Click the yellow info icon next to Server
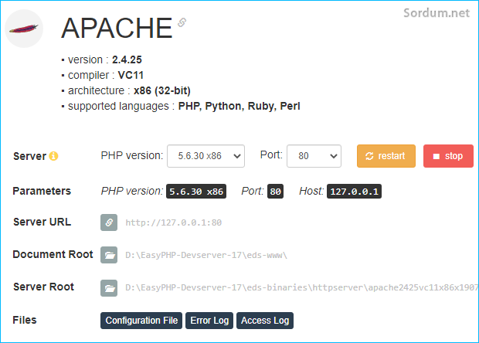This screenshot has height=343, width=479. (53, 156)
